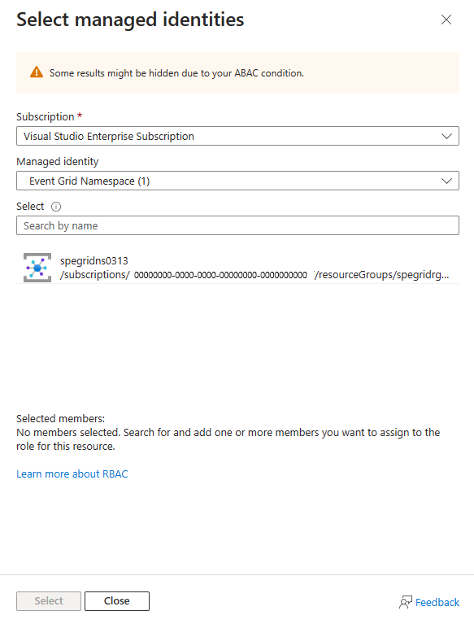
Task: Click the Close button
Action: click(117, 601)
